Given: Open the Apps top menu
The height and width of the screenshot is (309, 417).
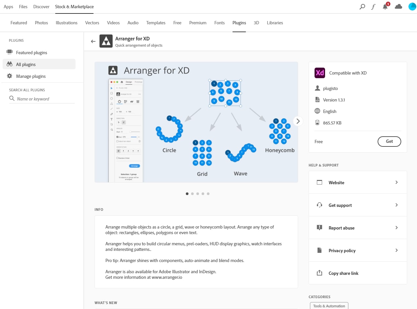Looking at the screenshot, I should pyautogui.click(x=9, y=7).
